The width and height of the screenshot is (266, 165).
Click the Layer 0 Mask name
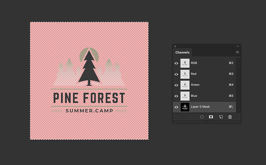pos(200,107)
